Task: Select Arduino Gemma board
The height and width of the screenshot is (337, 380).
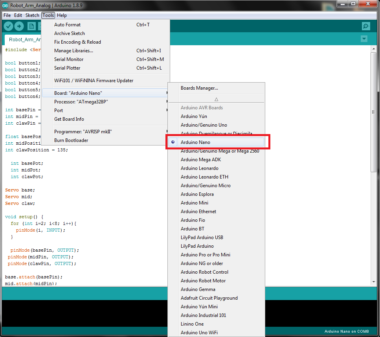Action: pyautogui.click(x=216, y=289)
